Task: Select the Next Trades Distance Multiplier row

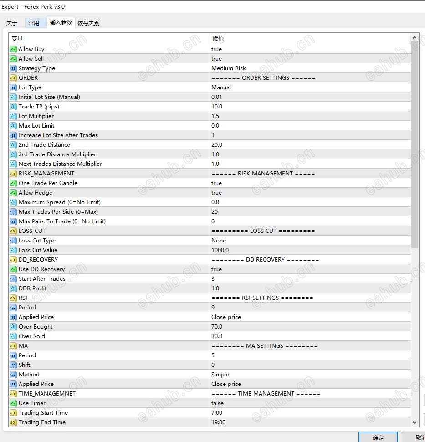Action: [210, 164]
